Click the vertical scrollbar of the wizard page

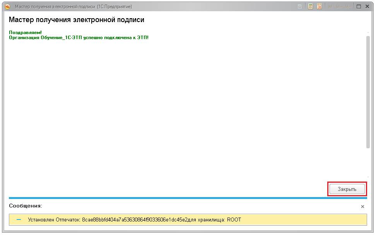368,93
